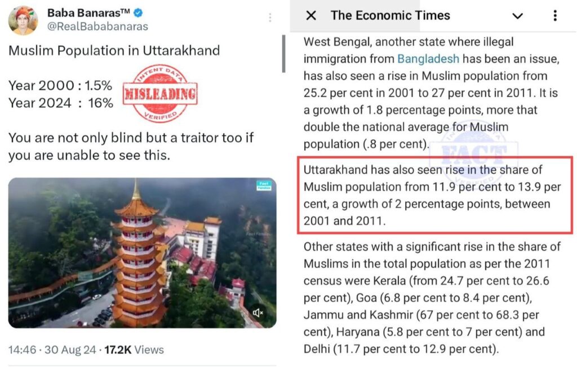Image resolution: width=577 pixels, height=367 pixels.
Task: Click the Muslim Population in Uttarakhand text
Action: (114, 50)
